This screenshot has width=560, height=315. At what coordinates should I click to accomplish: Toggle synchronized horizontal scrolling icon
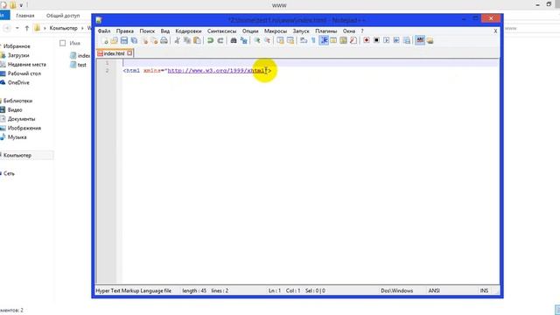[290, 41]
